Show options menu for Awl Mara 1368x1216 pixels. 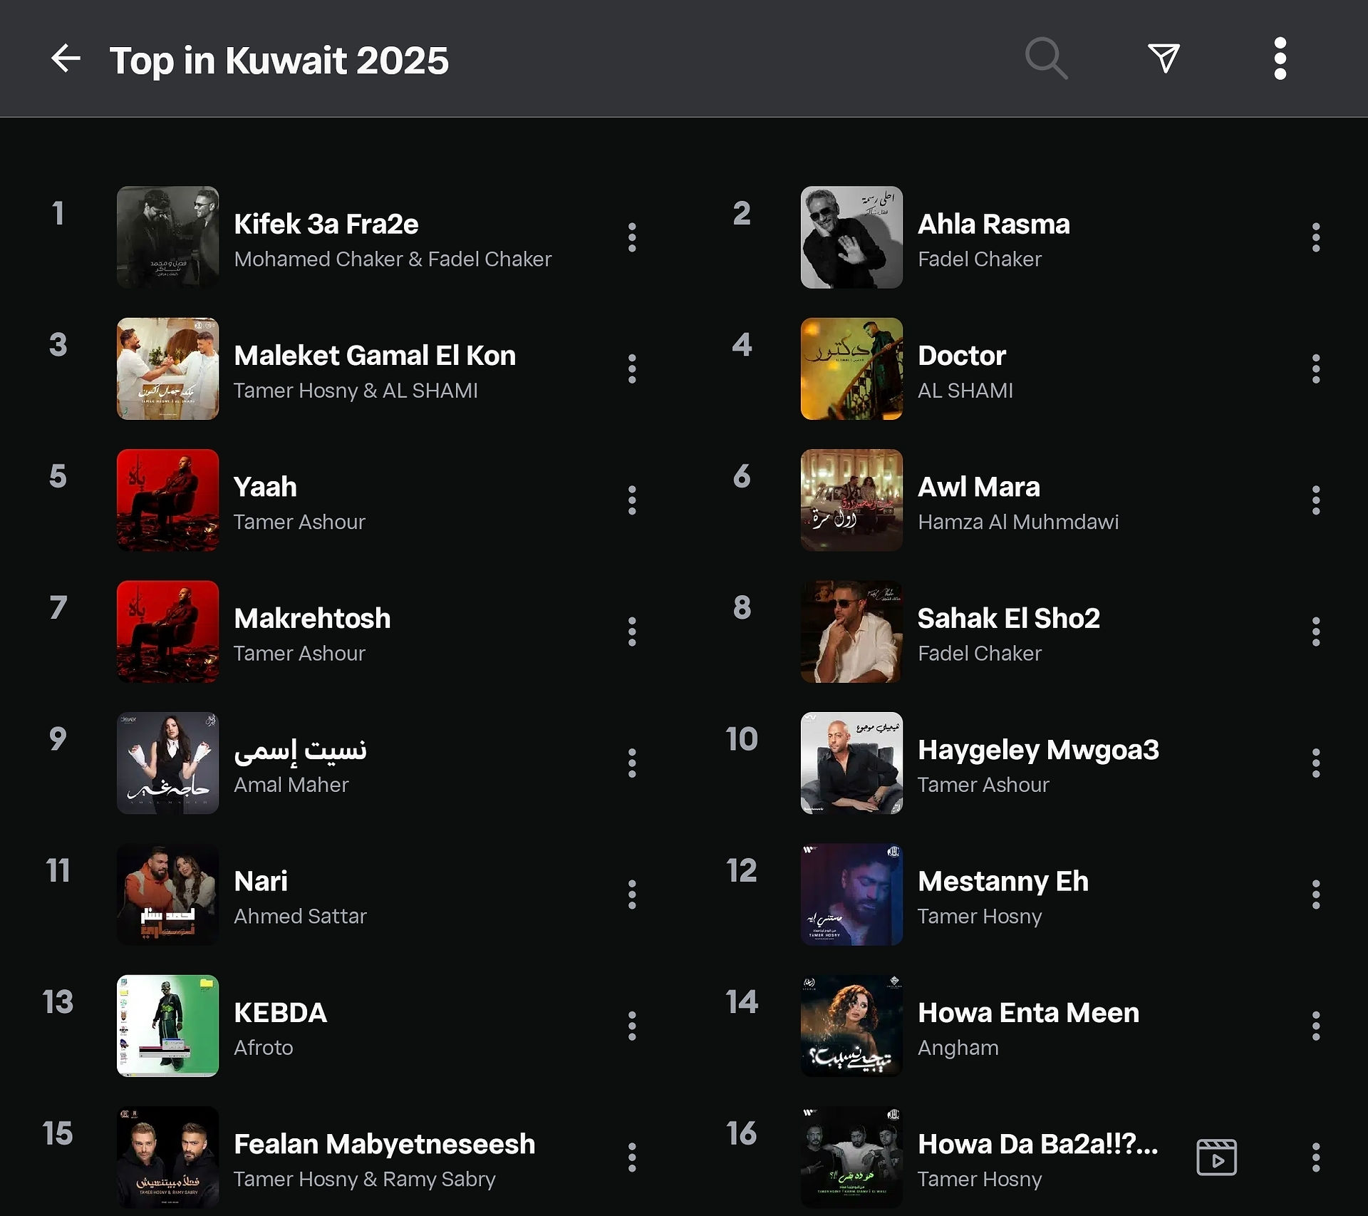coord(1315,500)
